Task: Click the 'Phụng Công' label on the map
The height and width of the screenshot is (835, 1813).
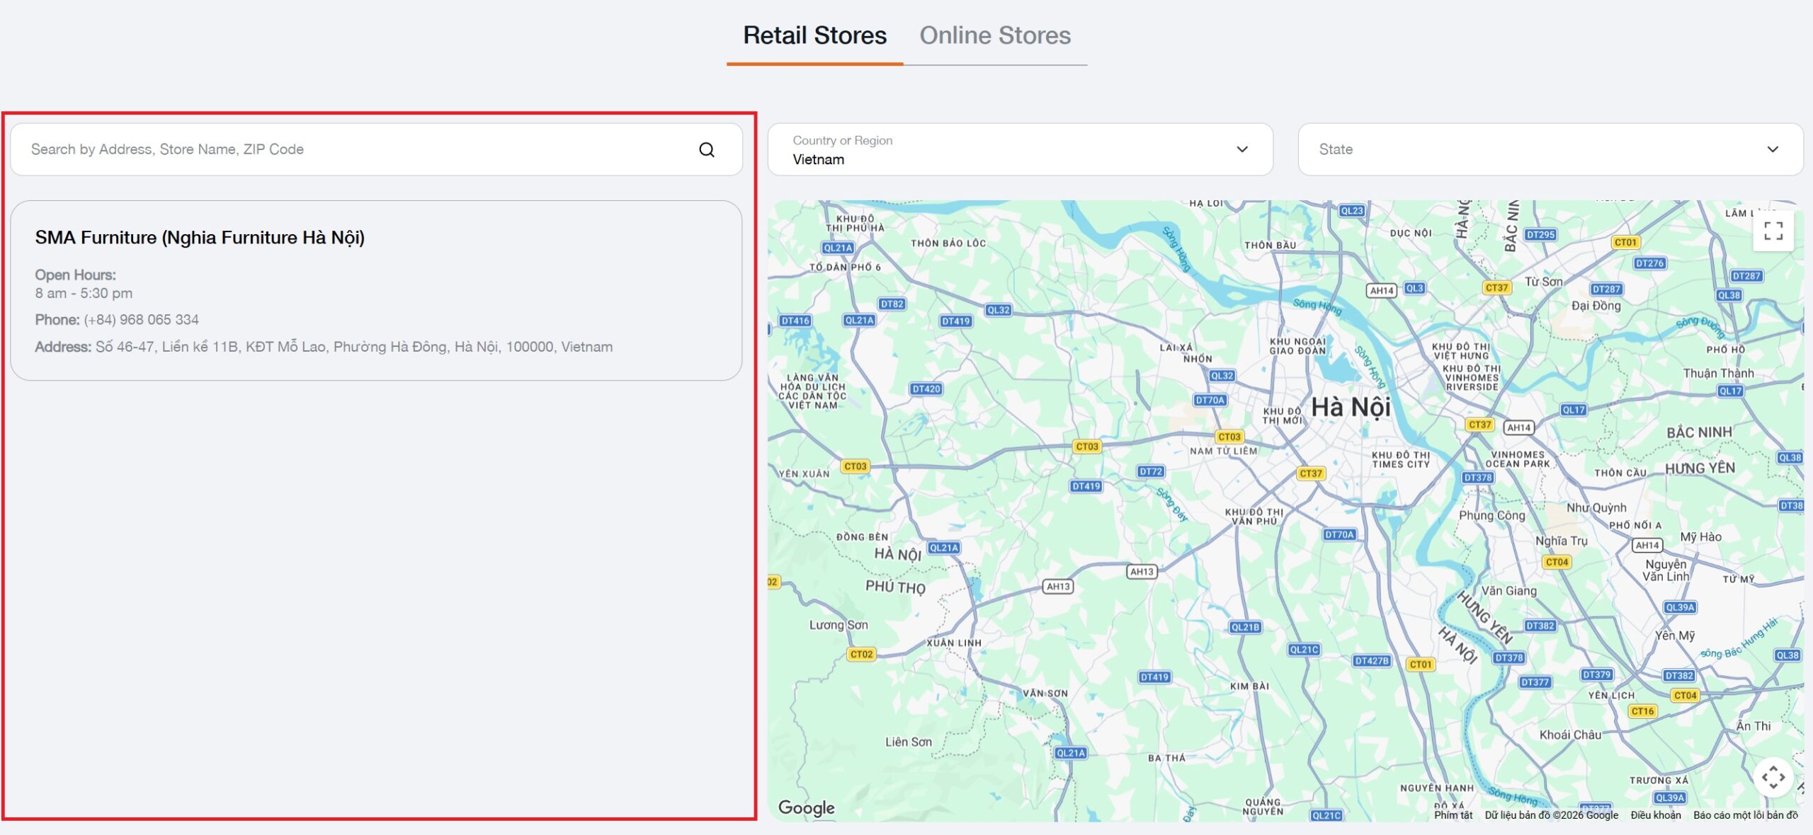Action: 1491,515
